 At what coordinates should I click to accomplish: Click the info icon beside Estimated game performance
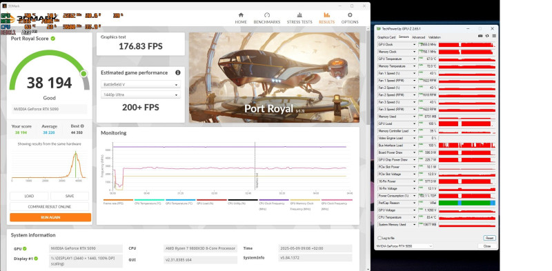pyautogui.click(x=178, y=72)
